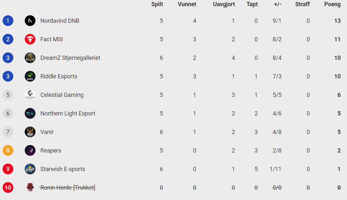Click the Poeng column header
This screenshot has height=200, width=347.
pos(332,4)
